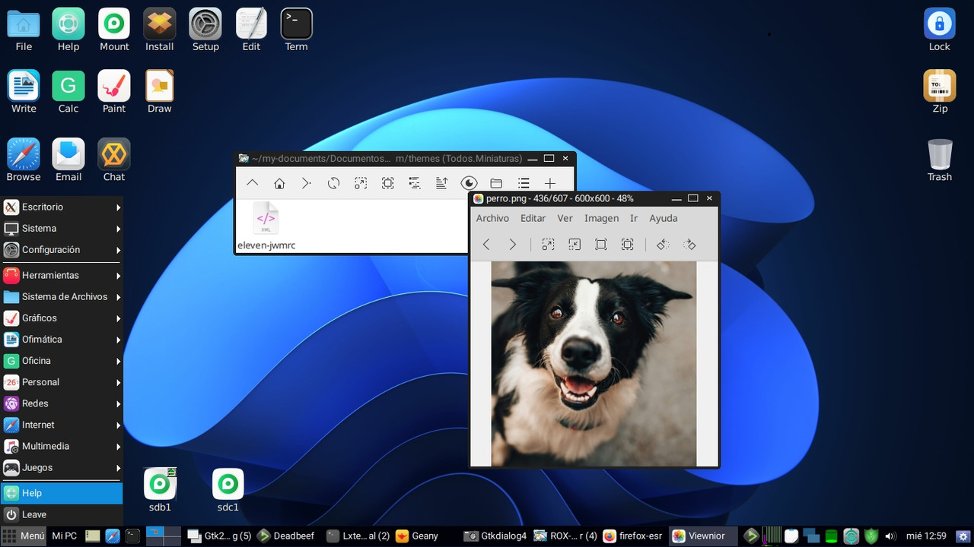Viewport: 974px width, 547px height.
Task: Toggle the volume speaker icon in tray
Action: (890, 536)
